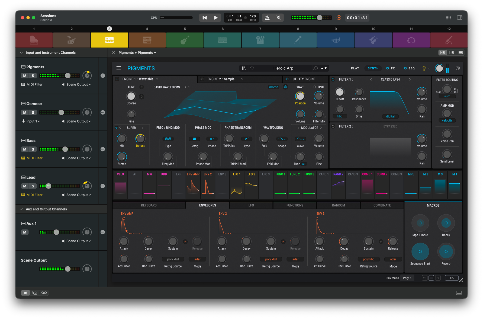Open the Pigments preset library browser
483x319 pixels.
coord(244,68)
